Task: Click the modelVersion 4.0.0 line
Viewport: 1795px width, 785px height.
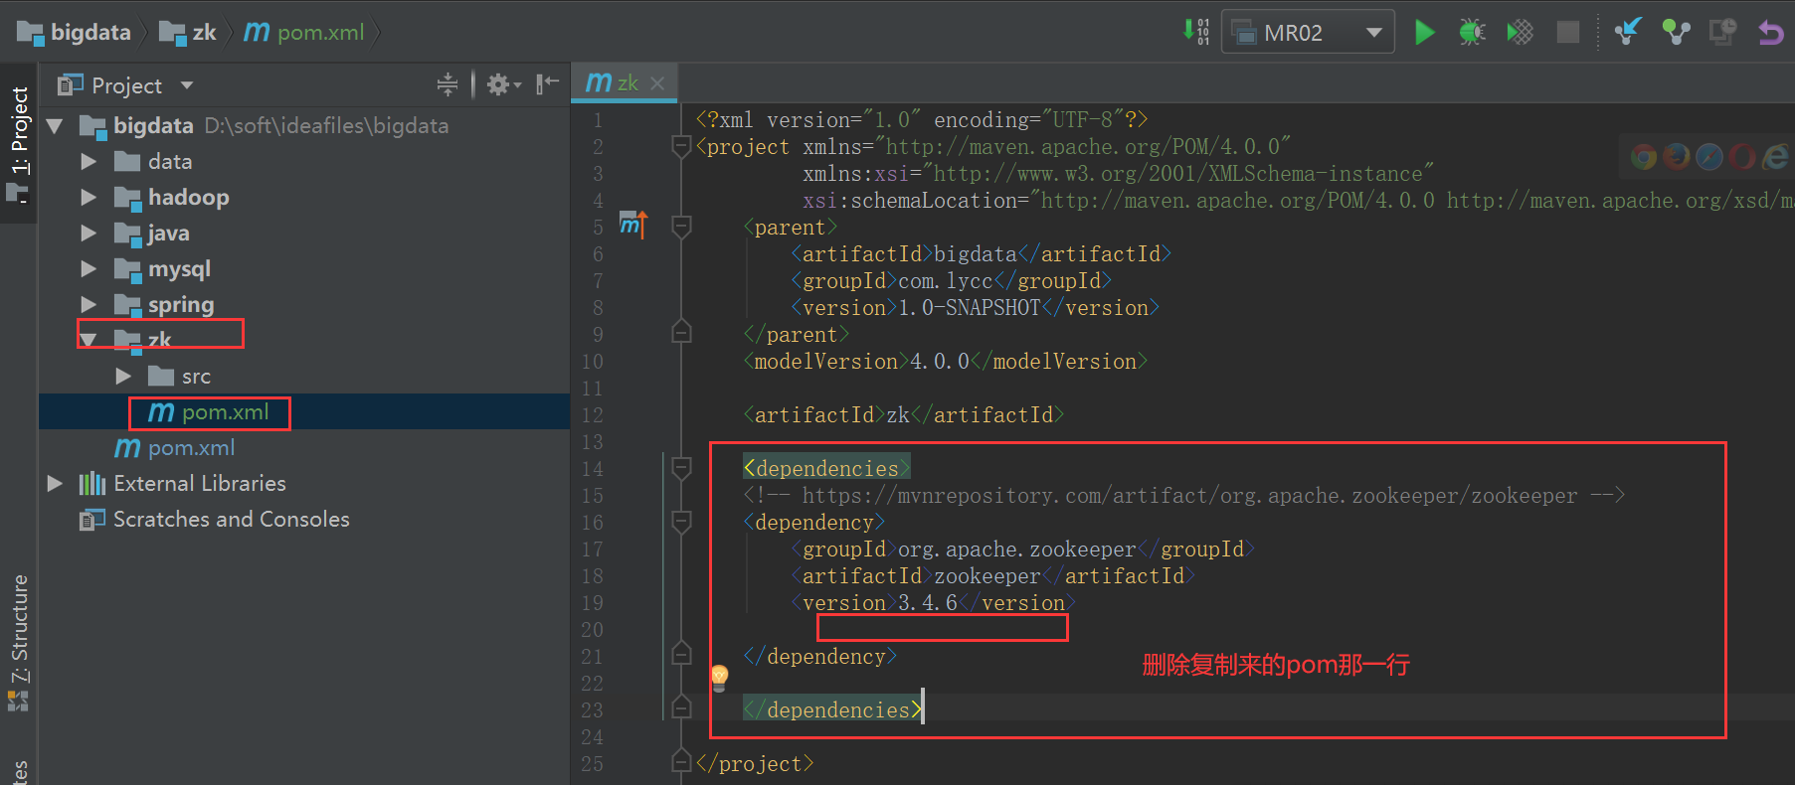Action: (x=946, y=362)
